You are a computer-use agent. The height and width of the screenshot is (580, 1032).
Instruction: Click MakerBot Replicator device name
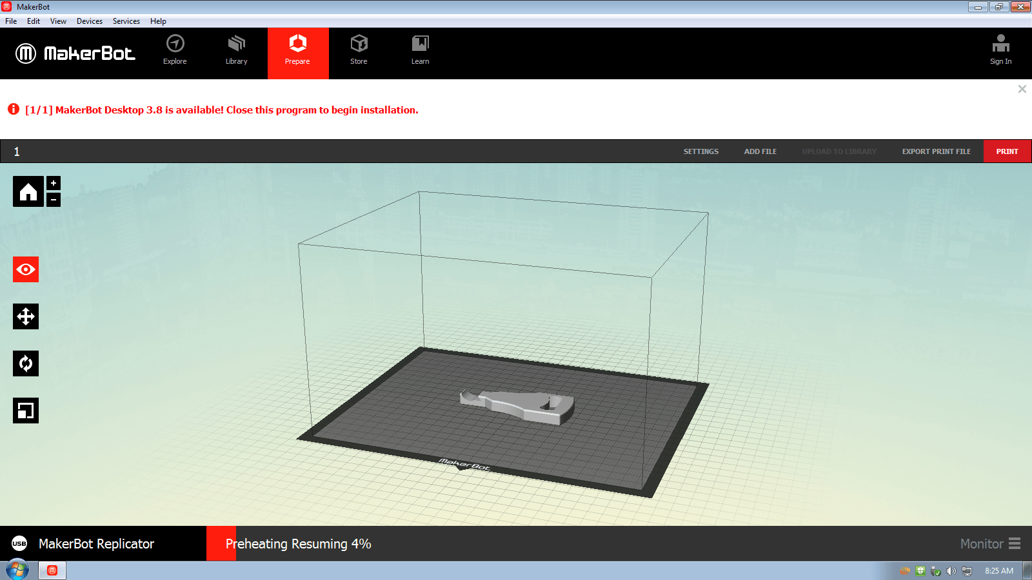click(x=96, y=544)
